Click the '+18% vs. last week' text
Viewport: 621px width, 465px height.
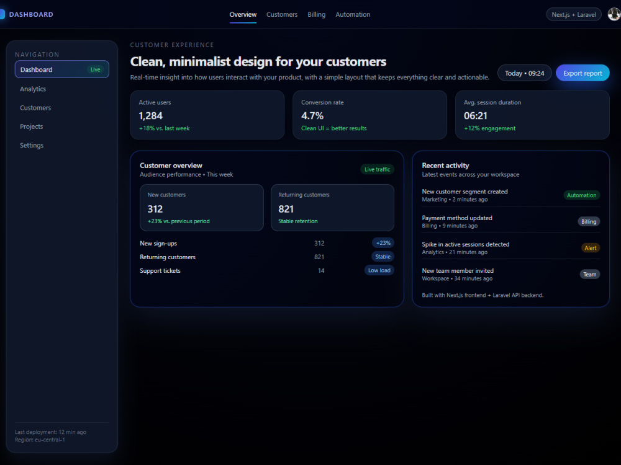(x=164, y=128)
